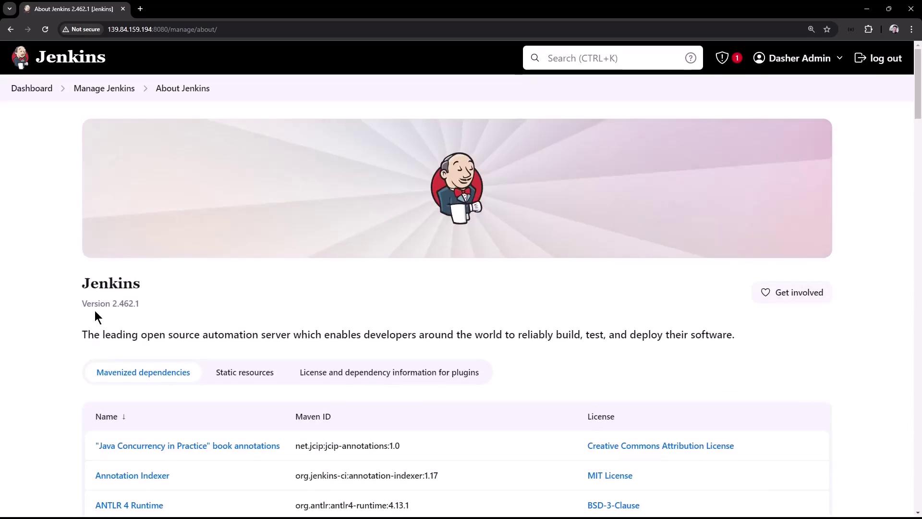
Task: Open the browser extensions puzzle icon
Action: [x=868, y=29]
